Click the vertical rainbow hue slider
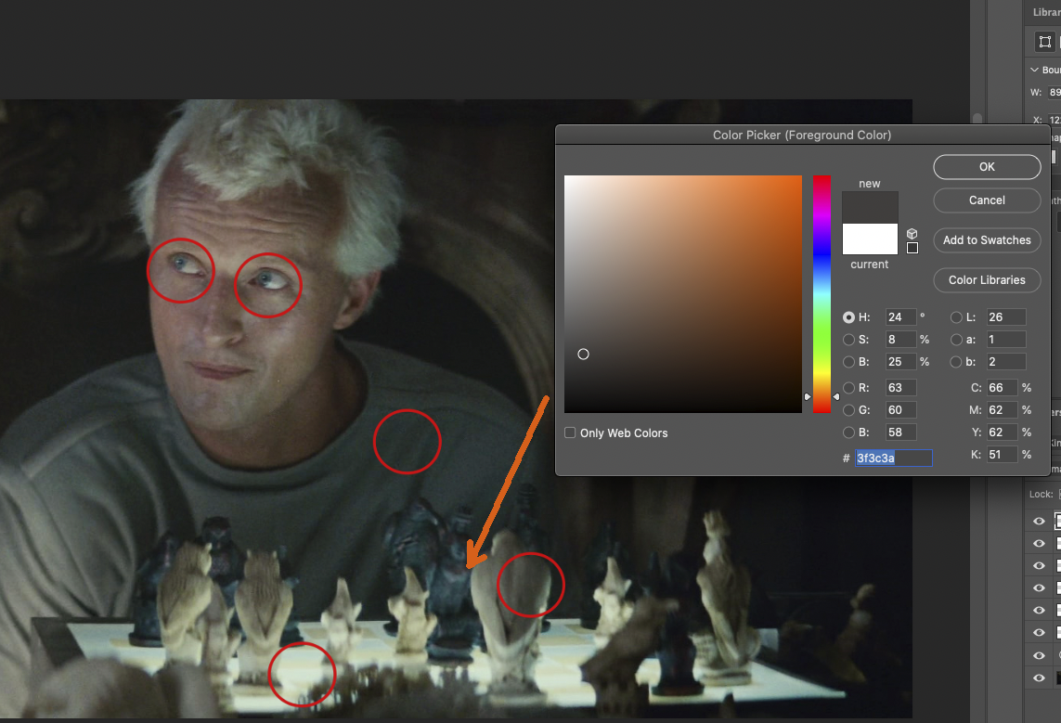The width and height of the screenshot is (1061, 723). pos(822,294)
